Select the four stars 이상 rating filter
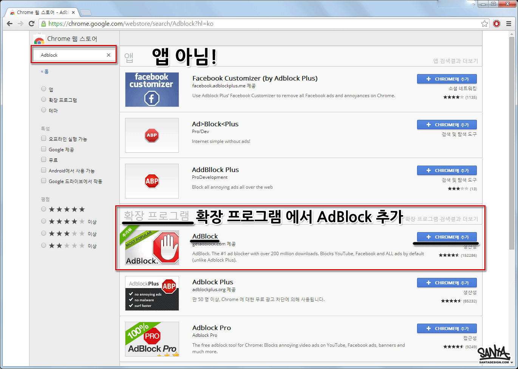518x369 pixels. point(44,221)
